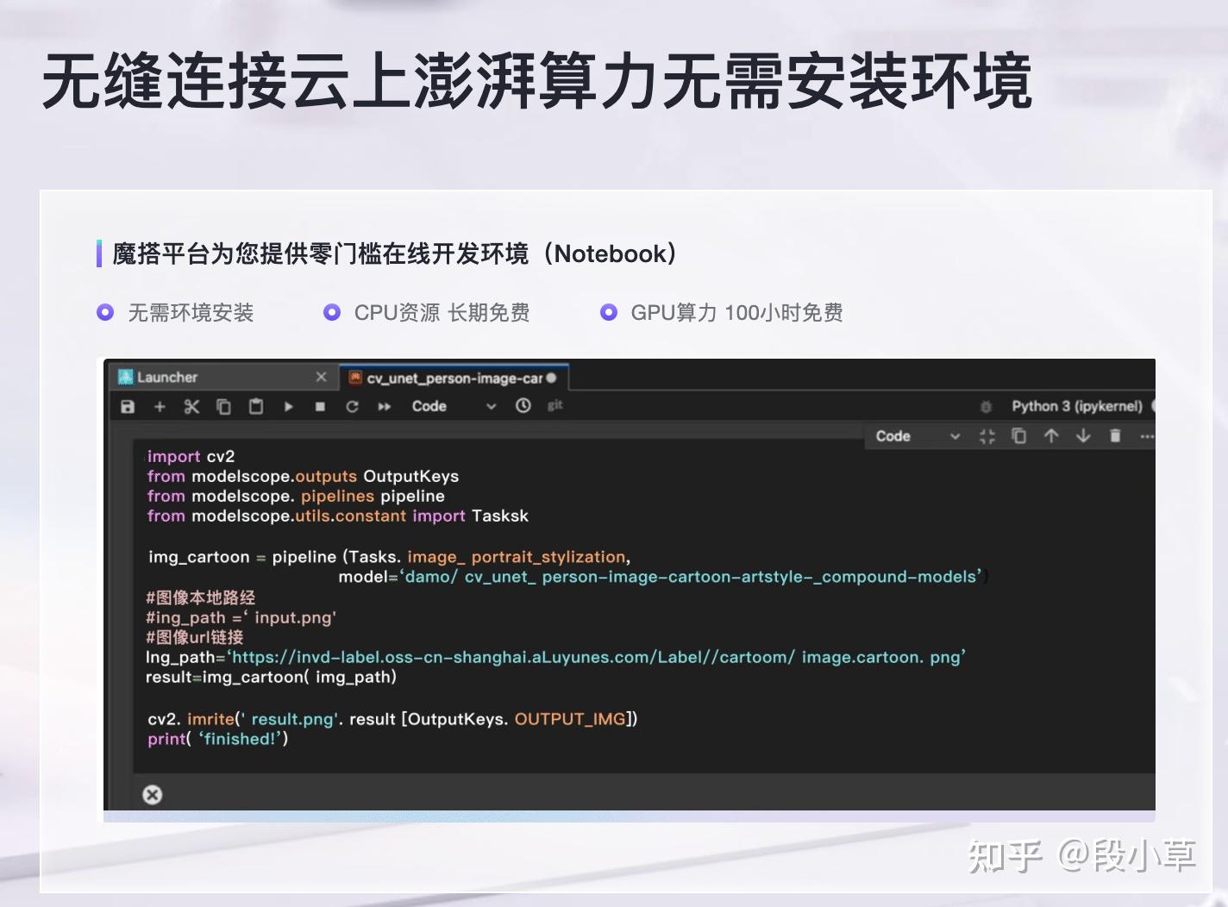1228x907 pixels.
Task: Copy the selected cell in the notebook toolbar
Action: [223, 407]
